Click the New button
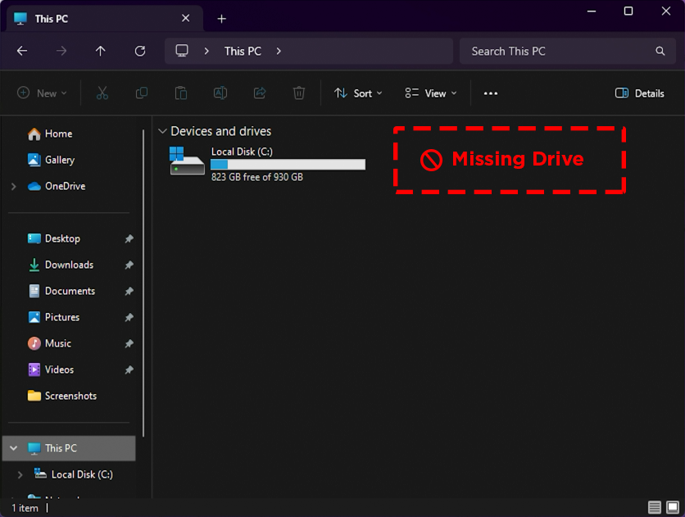 tap(43, 93)
